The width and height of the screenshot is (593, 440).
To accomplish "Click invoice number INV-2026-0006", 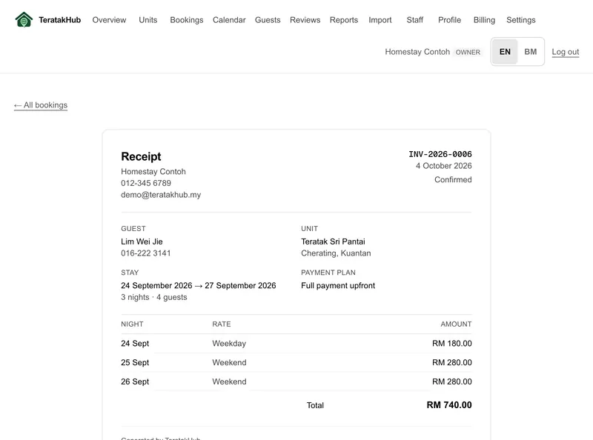I will (440, 154).
